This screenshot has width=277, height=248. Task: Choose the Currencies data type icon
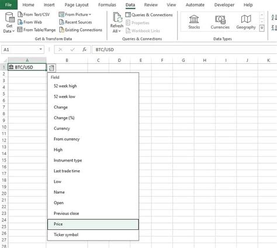220,19
